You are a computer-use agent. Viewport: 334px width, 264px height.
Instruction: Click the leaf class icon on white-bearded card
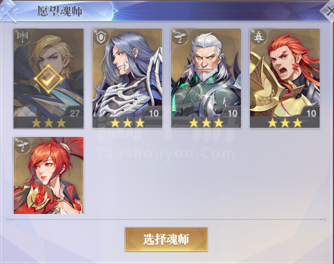point(179,37)
